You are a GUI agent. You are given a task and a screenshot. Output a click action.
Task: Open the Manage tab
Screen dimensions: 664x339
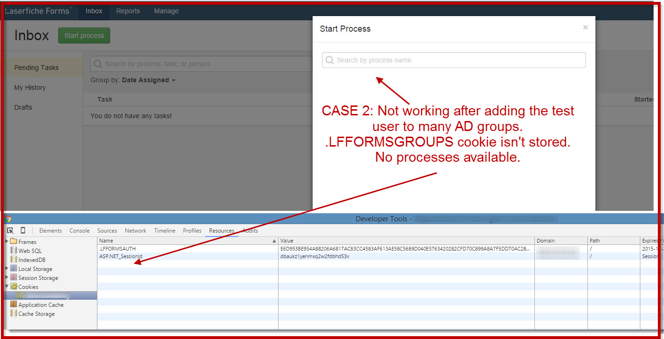(166, 11)
